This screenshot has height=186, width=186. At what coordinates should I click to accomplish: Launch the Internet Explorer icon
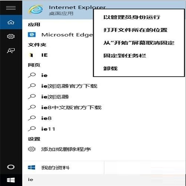[x=36, y=9]
